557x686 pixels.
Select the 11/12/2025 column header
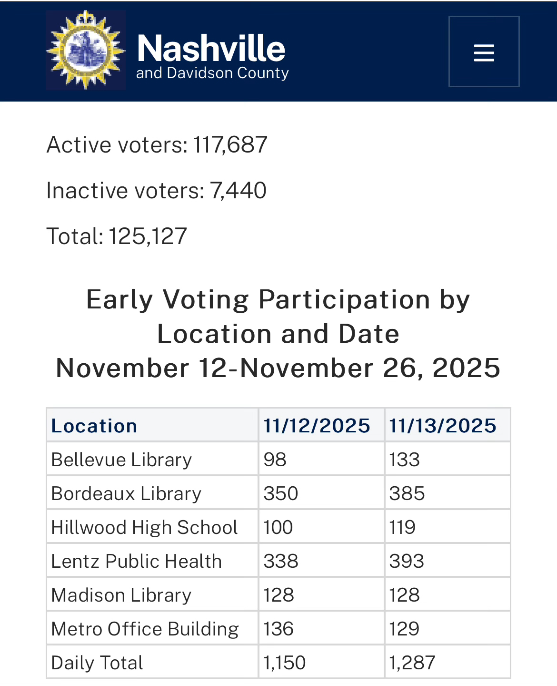[317, 426]
